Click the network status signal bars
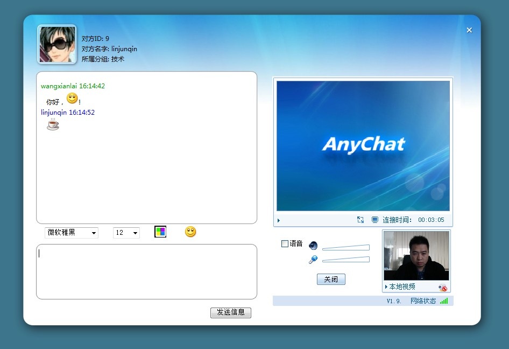The image size is (509, 349). 444,301
